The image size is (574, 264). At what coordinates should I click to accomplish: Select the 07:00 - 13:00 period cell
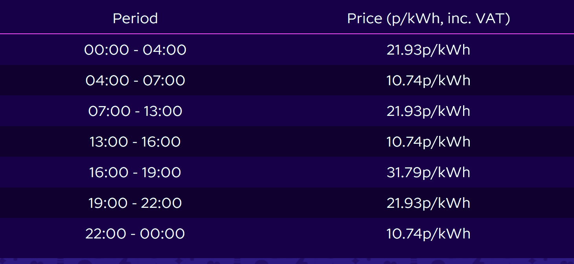pos(135,111)
